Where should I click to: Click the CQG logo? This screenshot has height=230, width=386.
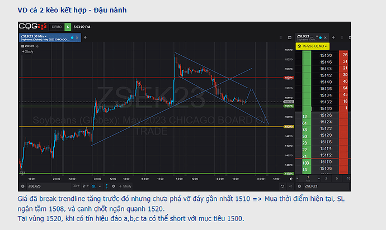pos(33,26)
